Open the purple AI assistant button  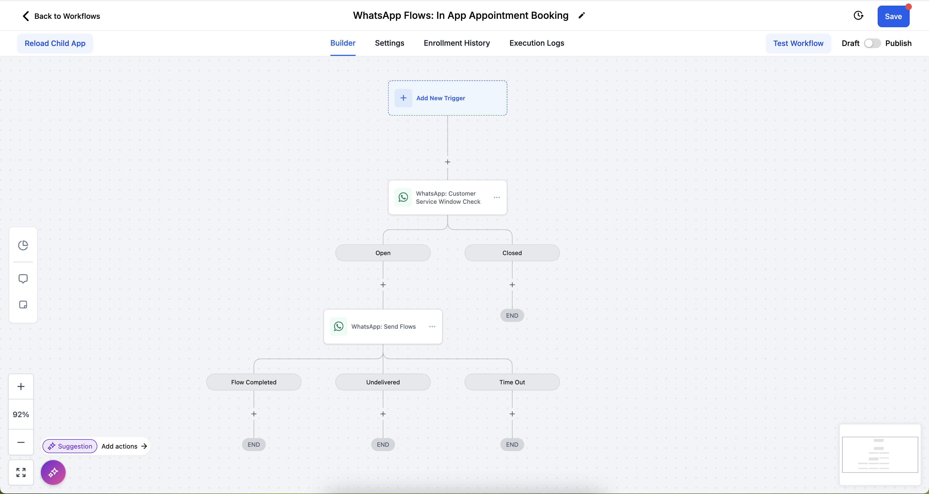click(53, 472)
